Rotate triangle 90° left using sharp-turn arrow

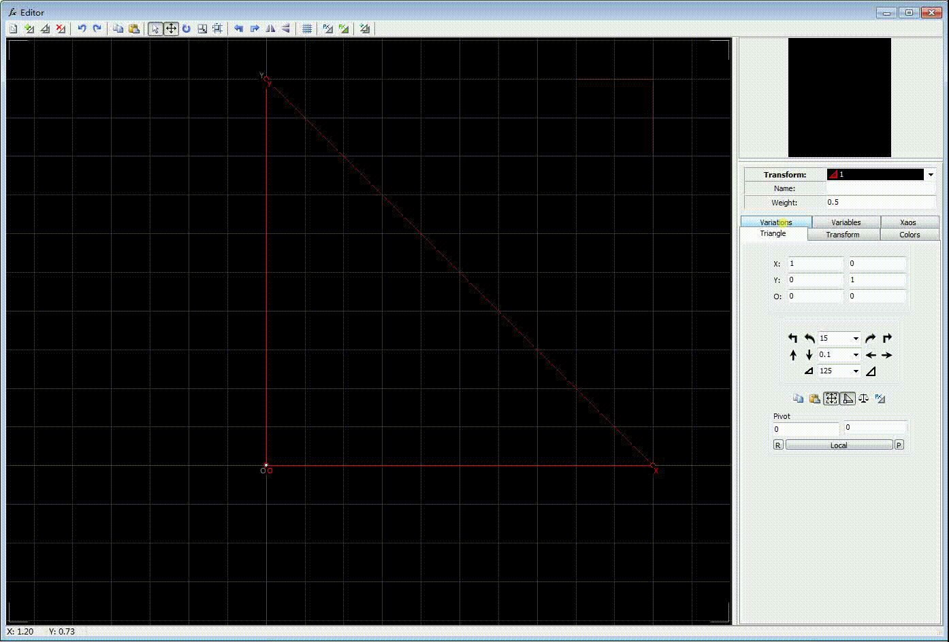click(x=792, y=338)
